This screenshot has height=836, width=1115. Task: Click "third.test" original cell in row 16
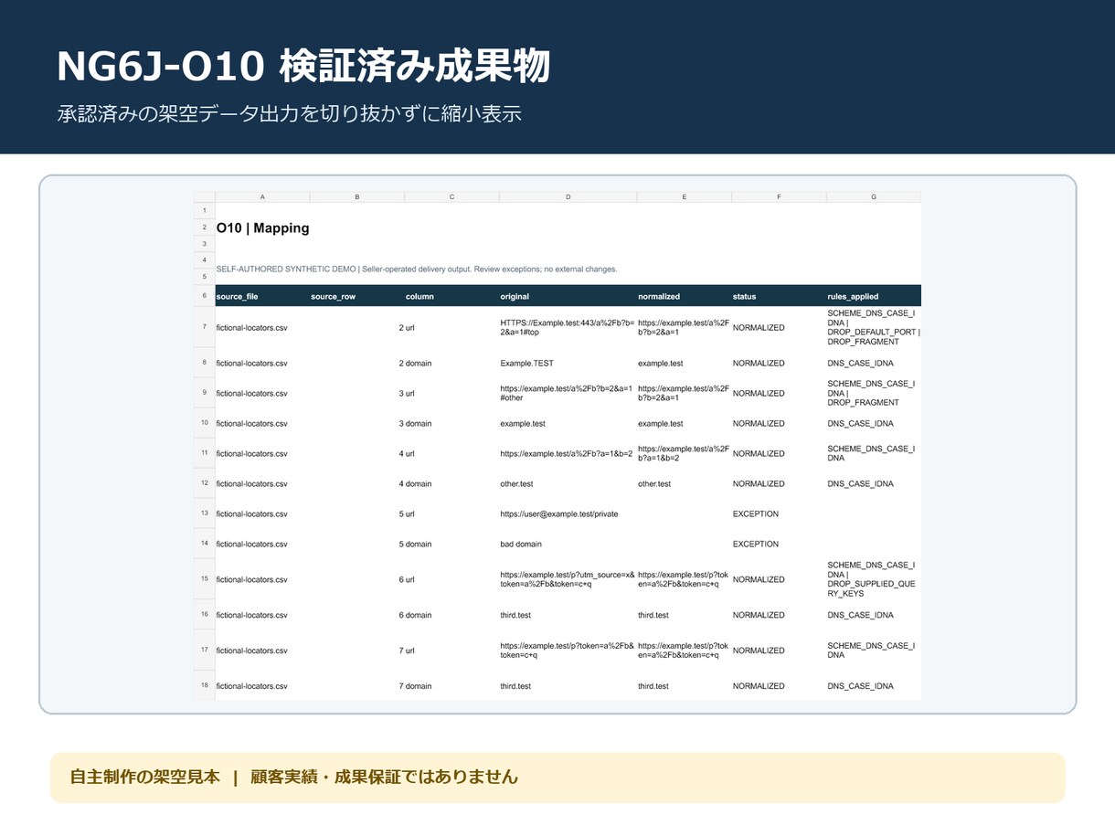point(515,615)
